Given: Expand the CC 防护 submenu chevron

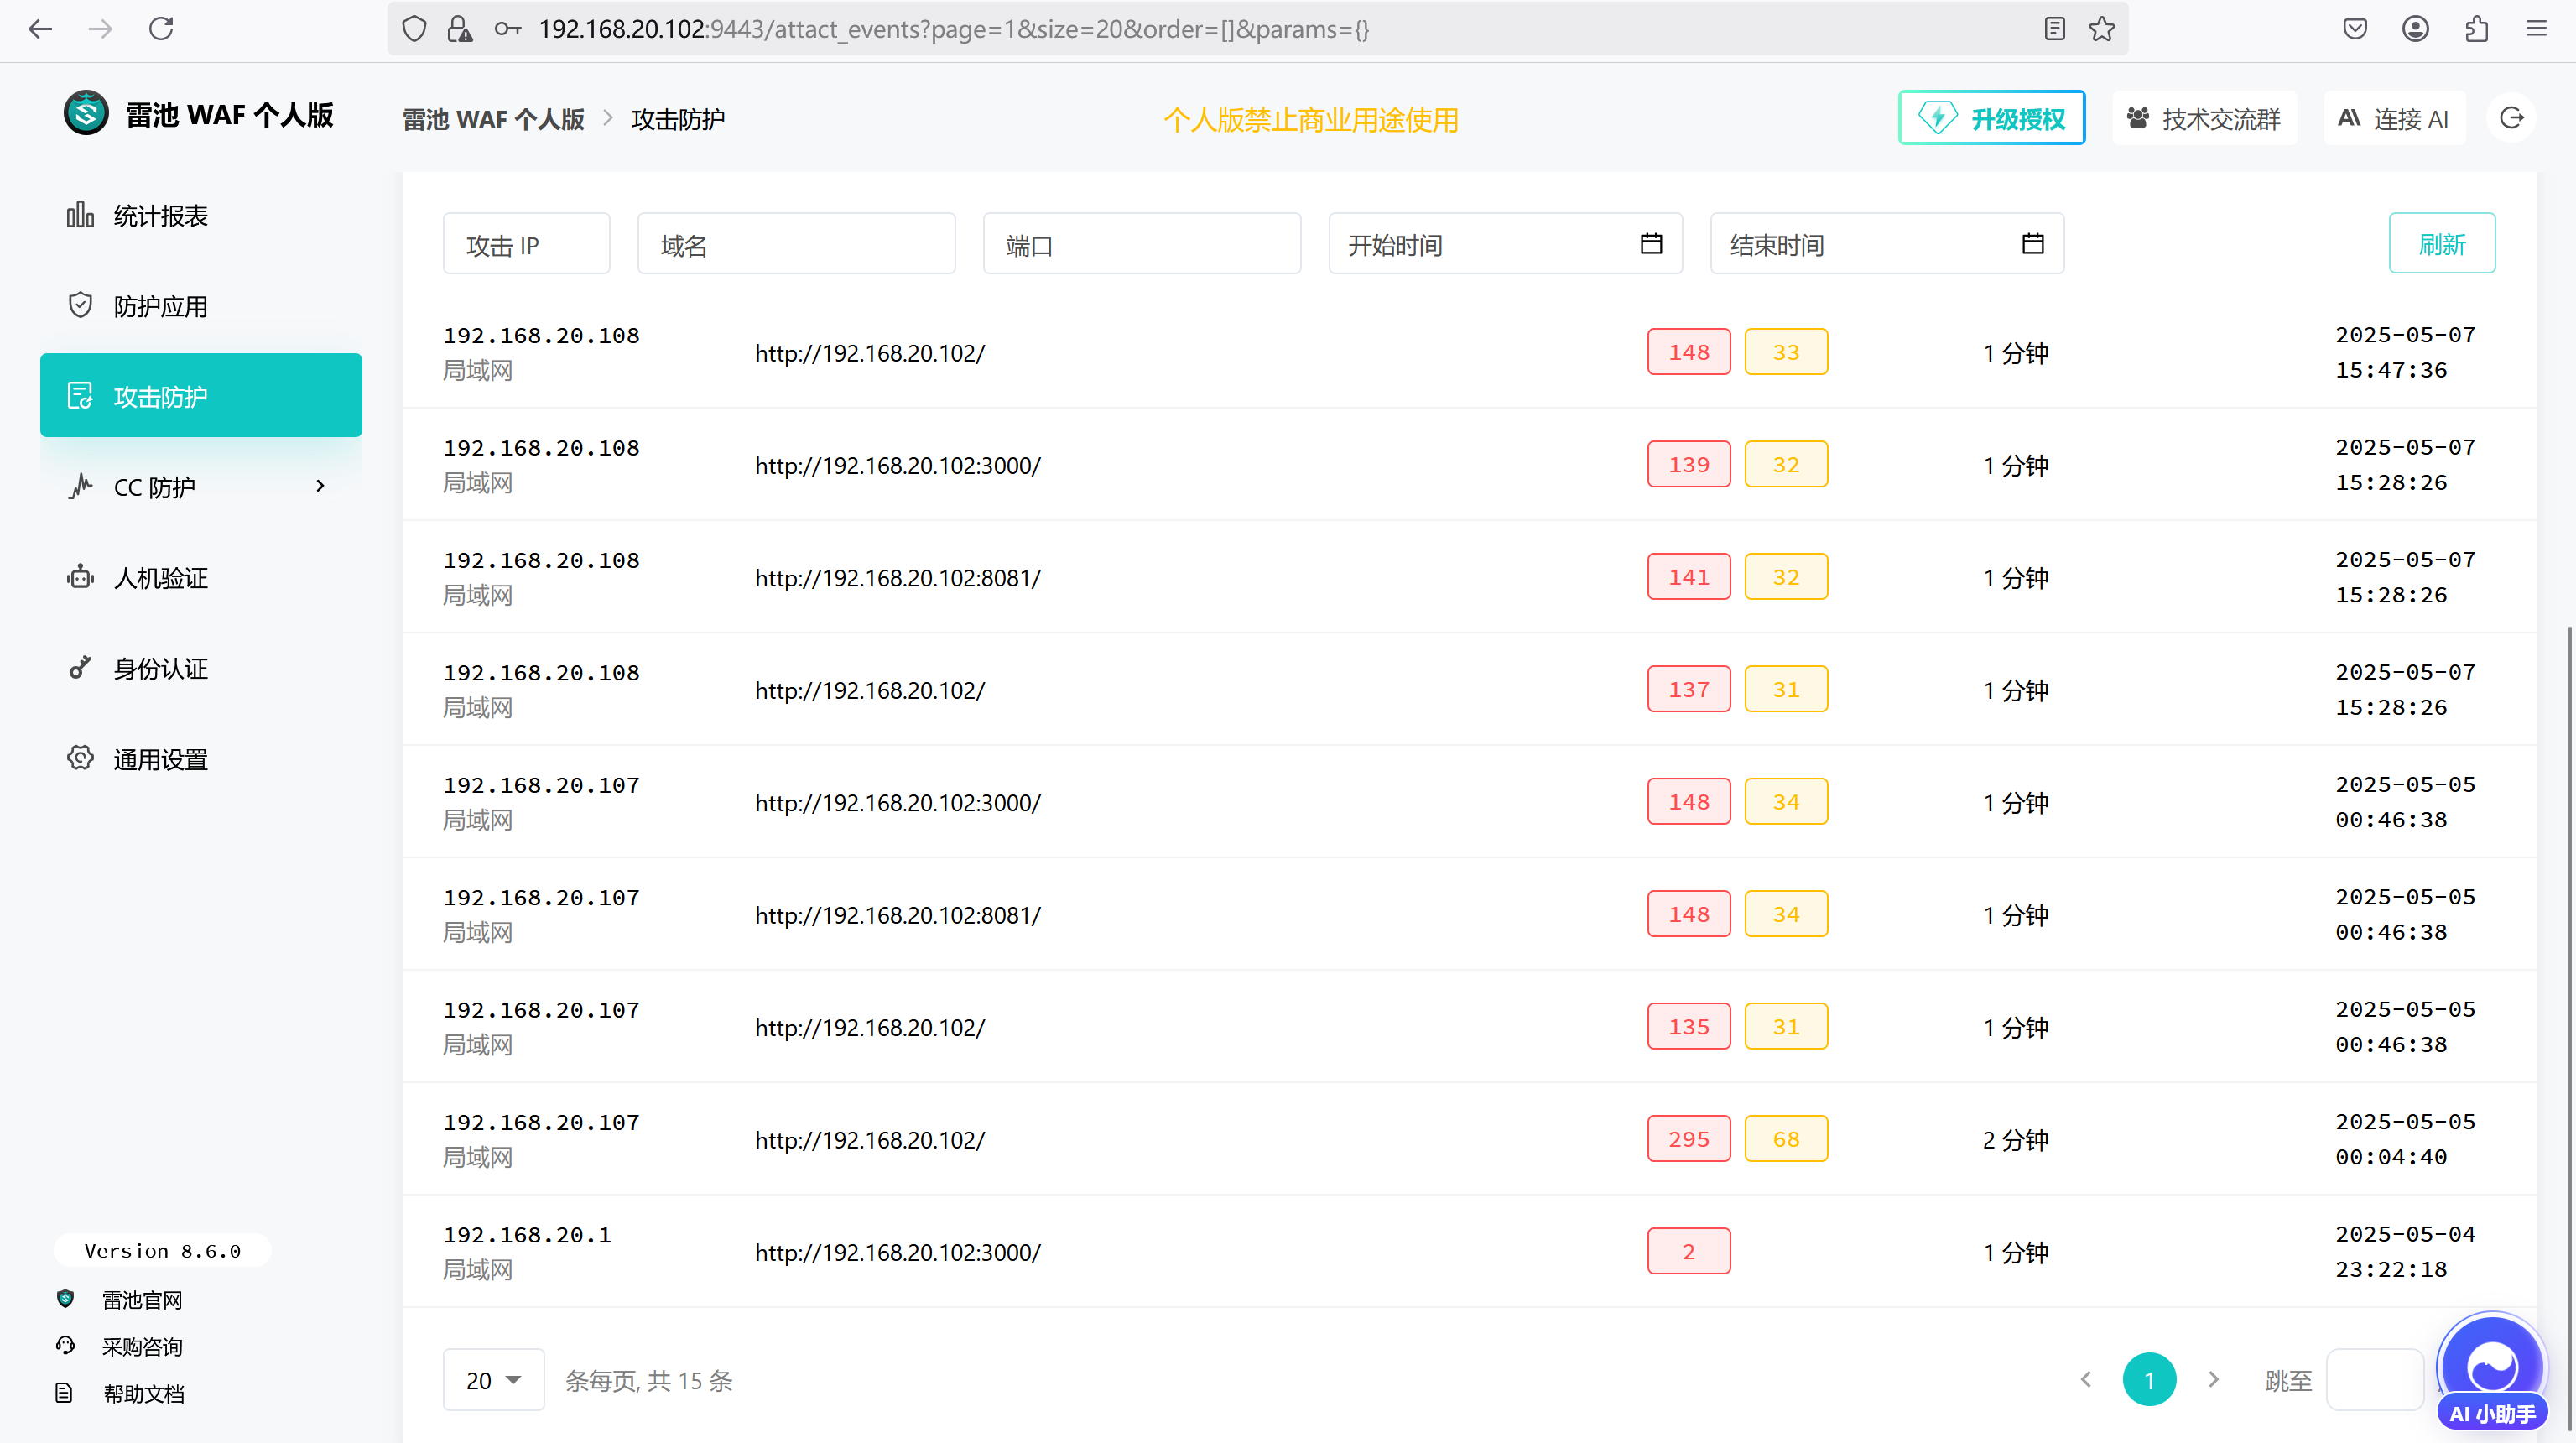Looking at the screenshot, I should pyautogui.click(x=320, y=486).
